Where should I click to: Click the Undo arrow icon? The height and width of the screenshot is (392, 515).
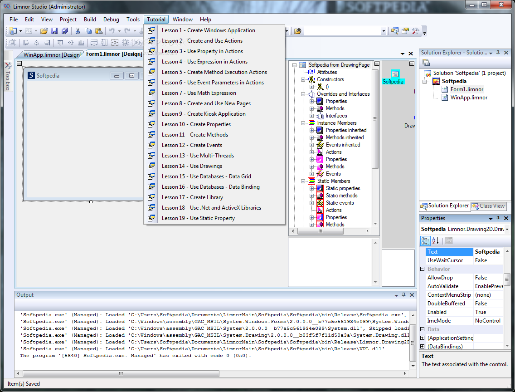click(112, 31)
